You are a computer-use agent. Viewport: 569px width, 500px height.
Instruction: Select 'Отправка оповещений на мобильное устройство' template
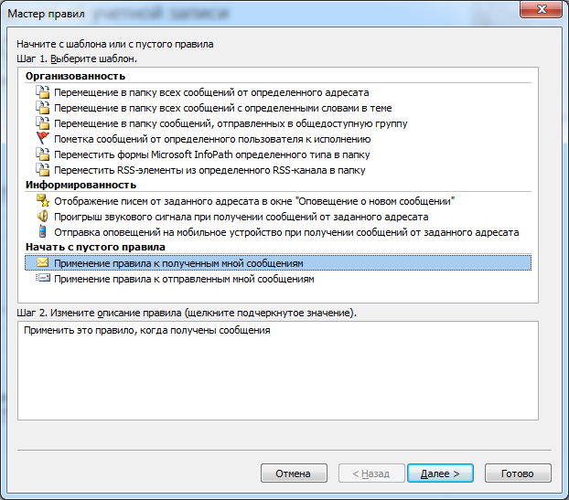tap(286, 232)
